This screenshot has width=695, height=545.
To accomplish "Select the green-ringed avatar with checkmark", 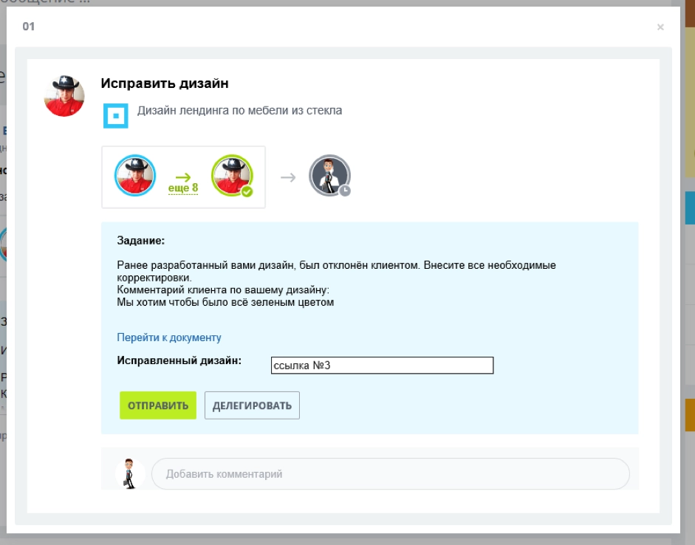I will (231, 176).
